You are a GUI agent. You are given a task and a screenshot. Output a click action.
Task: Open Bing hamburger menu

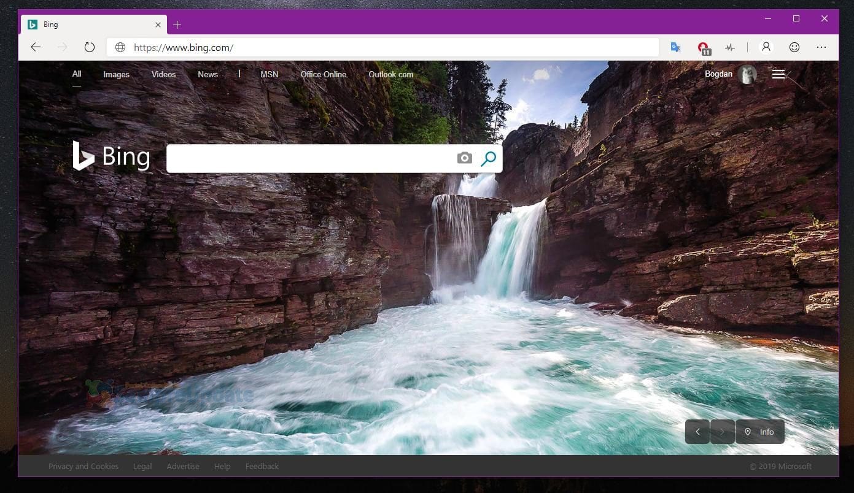click(x=778, y=74)
